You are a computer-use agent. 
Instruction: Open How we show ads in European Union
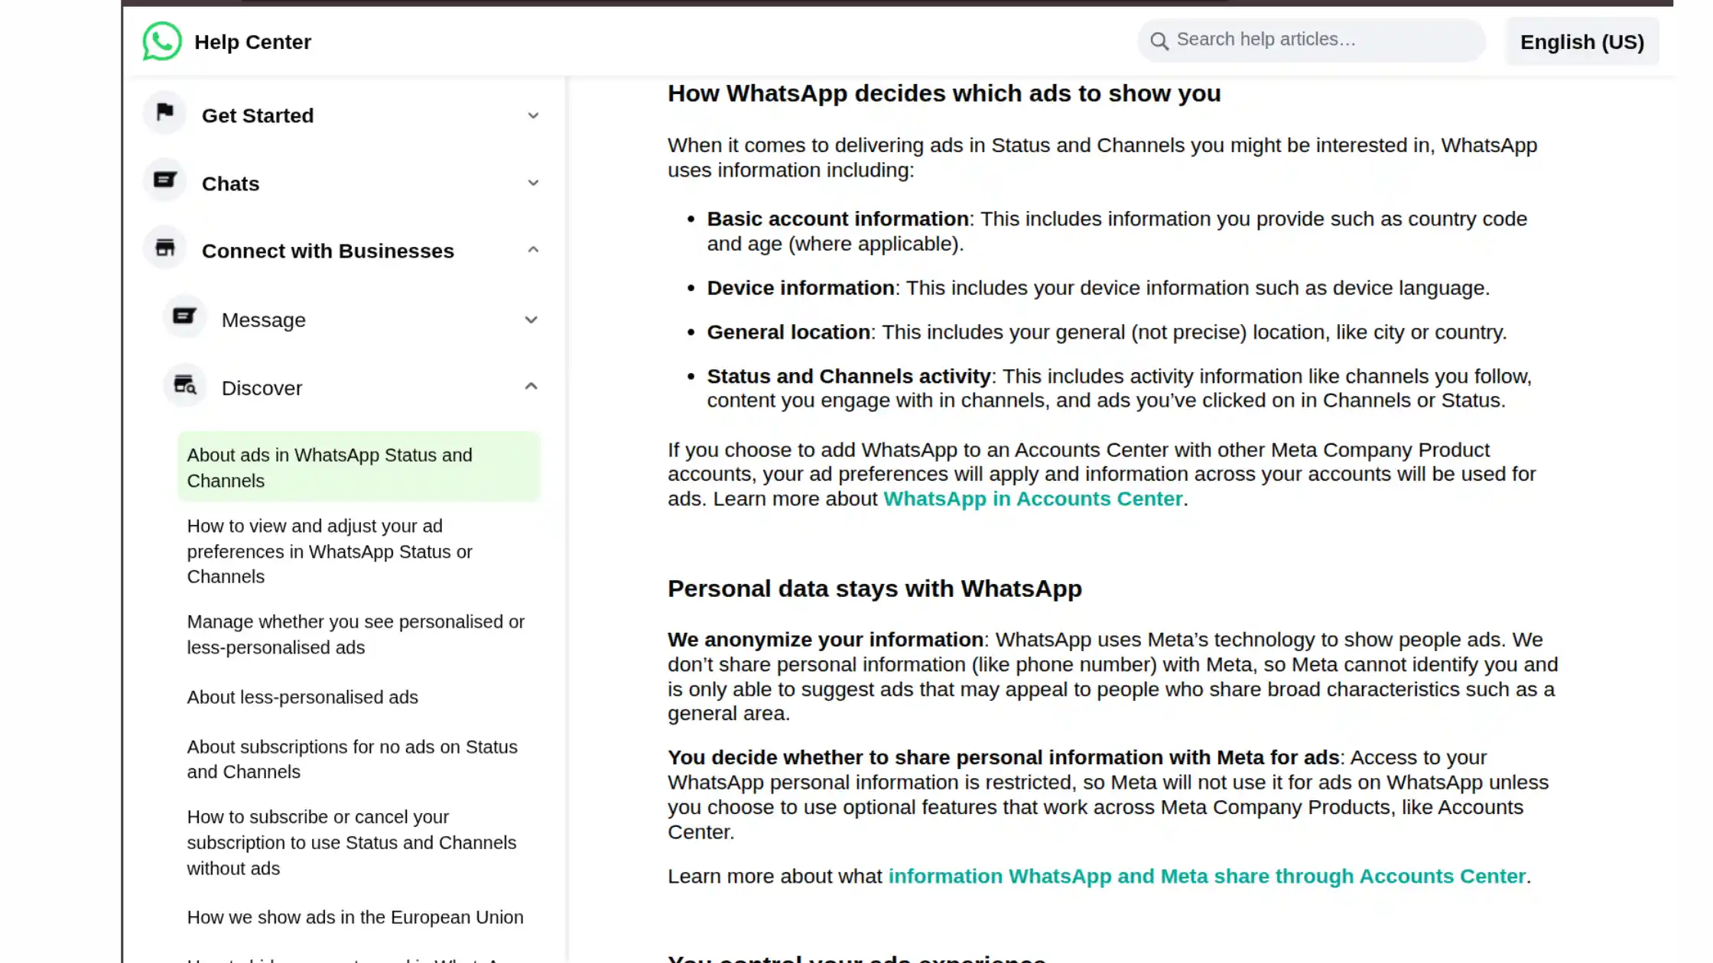pyautogui.click(x=355, y=917)
